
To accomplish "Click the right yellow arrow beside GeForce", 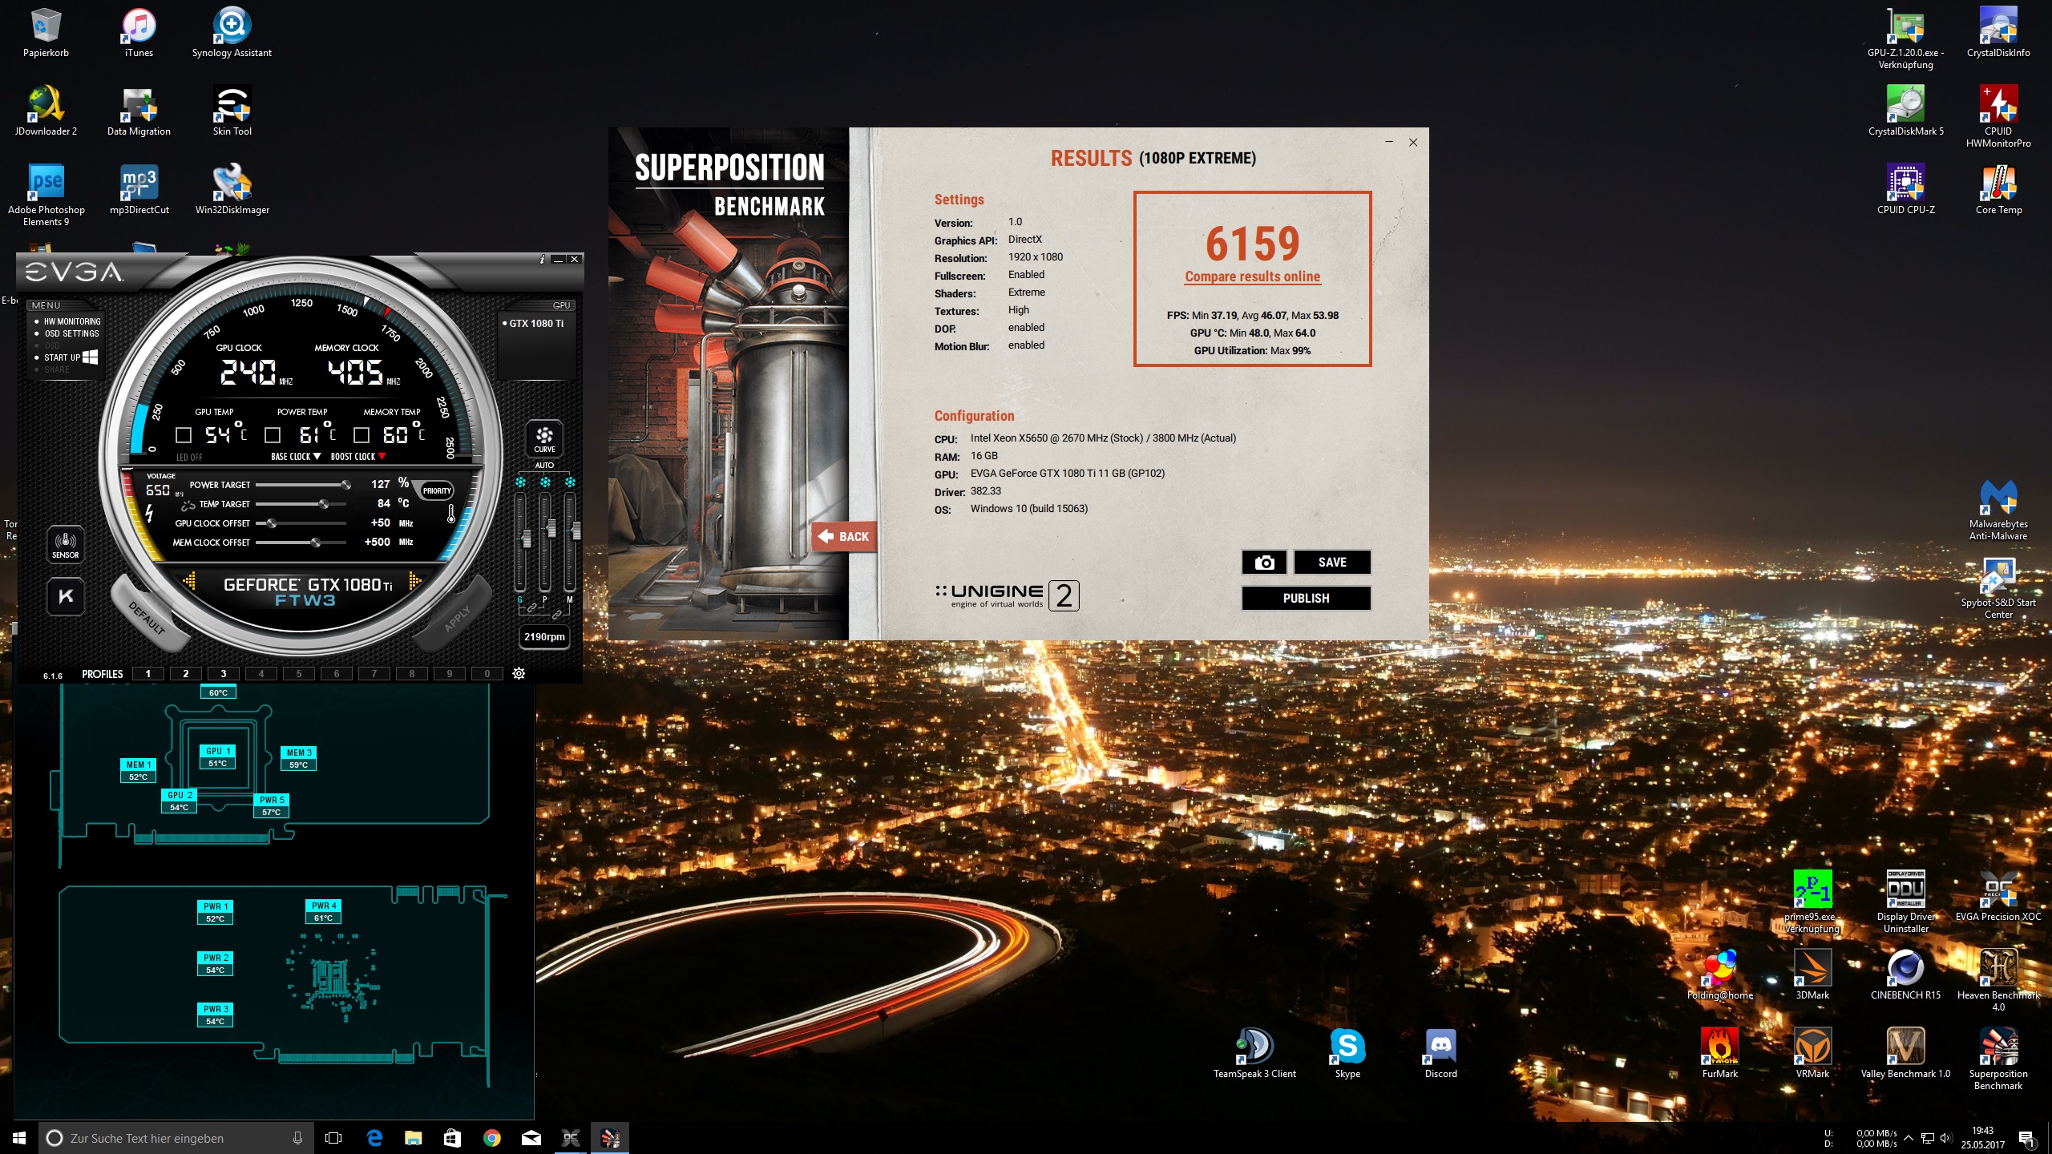I will (x=414, y=580).
